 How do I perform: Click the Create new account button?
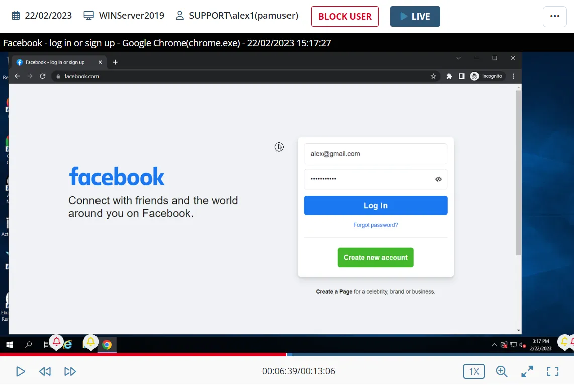point(375,258)
